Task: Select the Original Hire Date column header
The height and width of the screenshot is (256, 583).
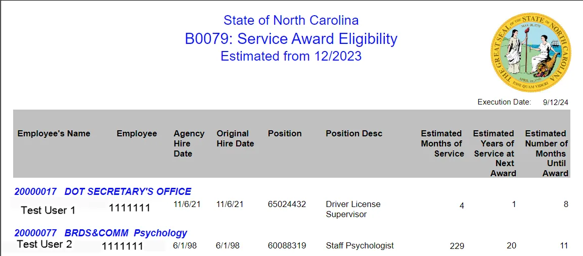Action: coord(235,138)
